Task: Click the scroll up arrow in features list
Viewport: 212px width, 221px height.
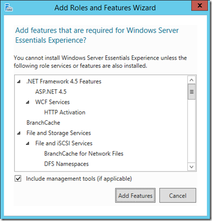Action: 192,80
